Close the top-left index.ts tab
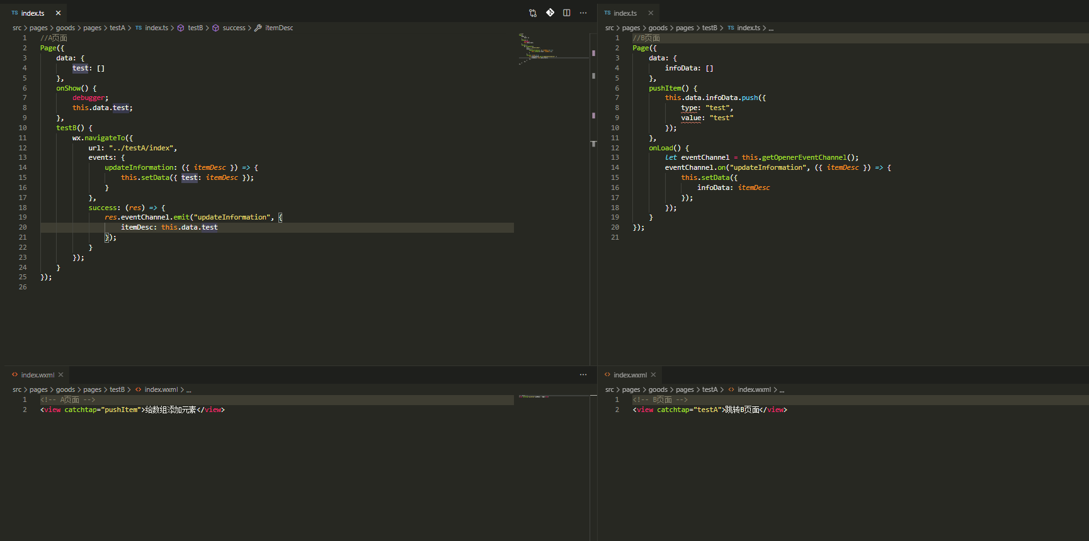The width and height of the screenshot is (1089, 541). point(58,13)
